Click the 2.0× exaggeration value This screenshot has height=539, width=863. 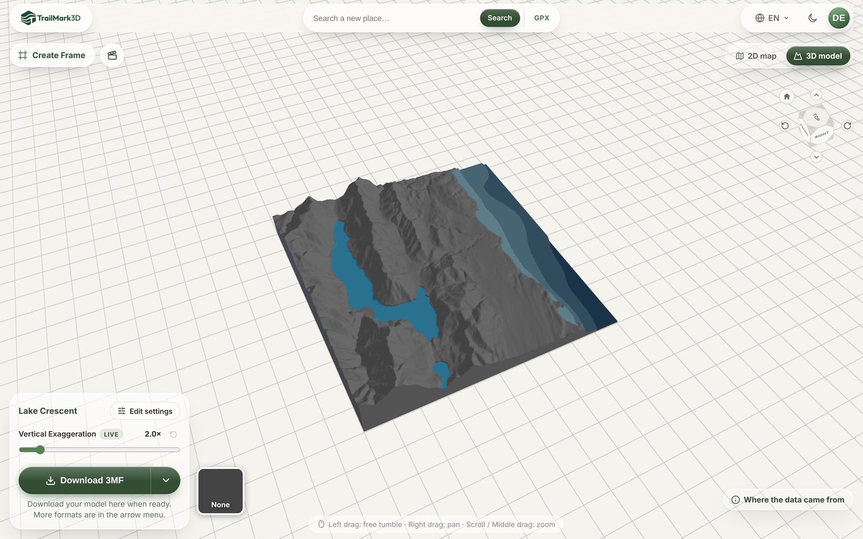[153, 434]
